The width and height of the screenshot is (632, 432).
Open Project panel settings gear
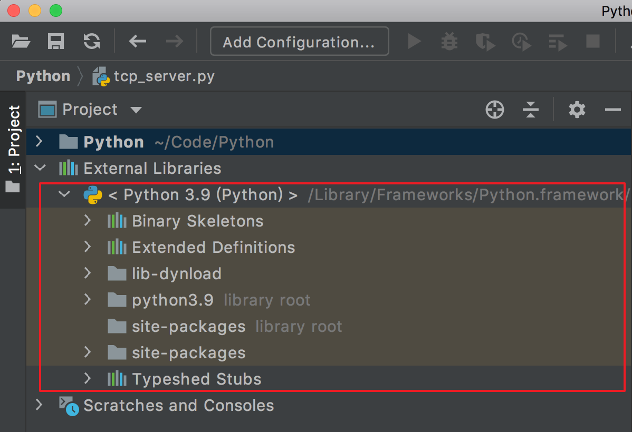[577, 110]
